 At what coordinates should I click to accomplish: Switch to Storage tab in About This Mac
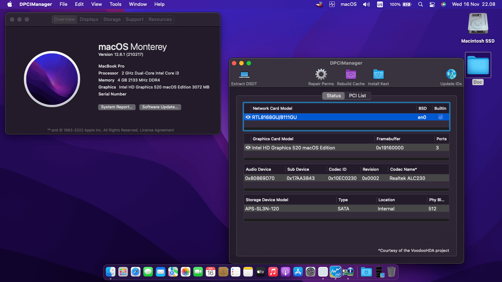112,19
